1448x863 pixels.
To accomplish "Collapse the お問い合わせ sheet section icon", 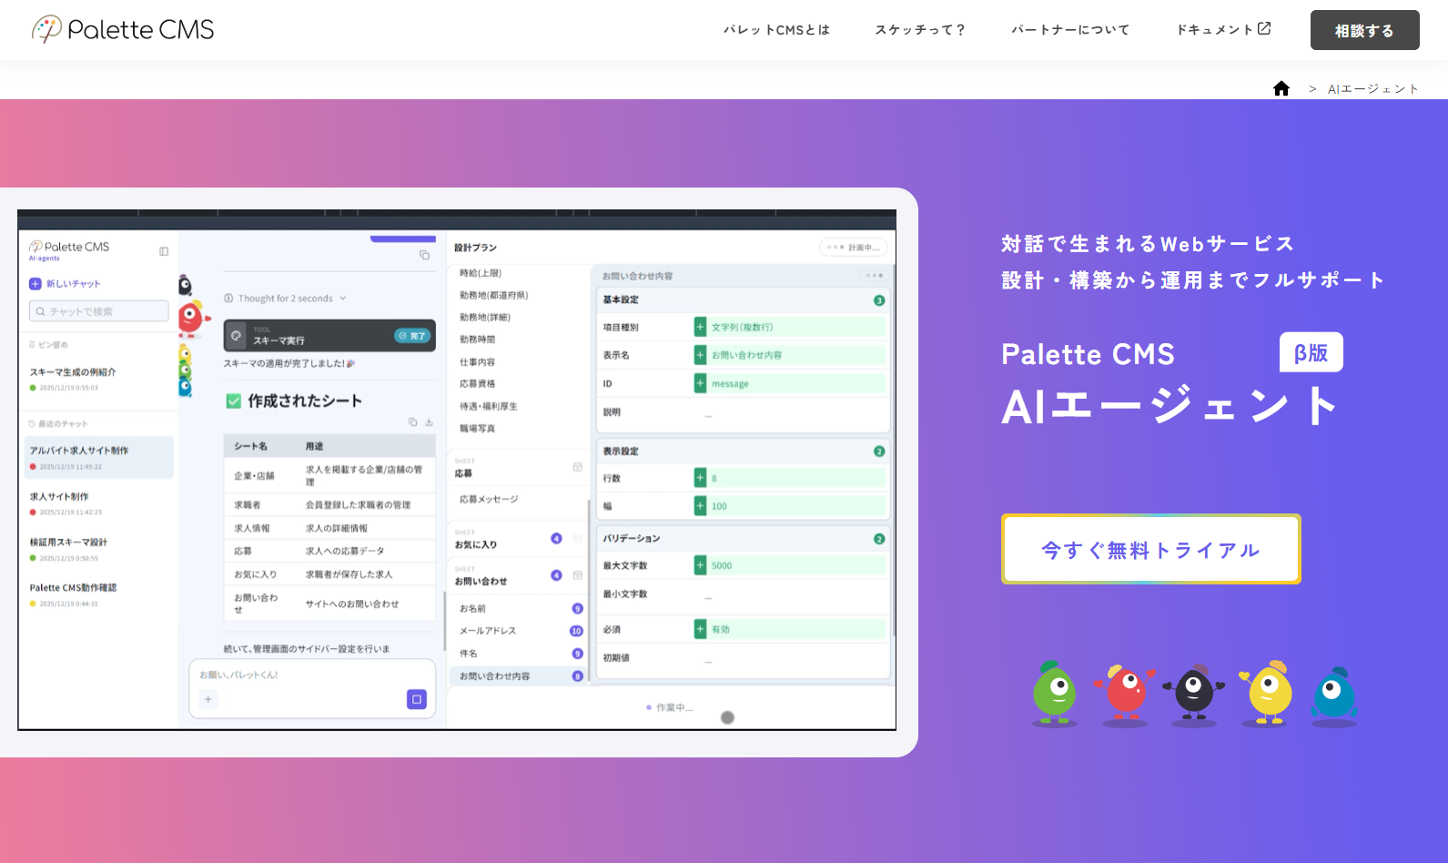I will point(577,575).
